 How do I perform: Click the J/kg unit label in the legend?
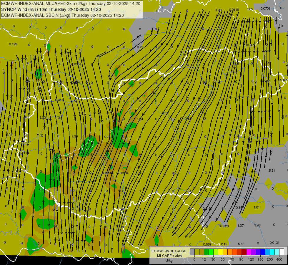tap(169, 261)
